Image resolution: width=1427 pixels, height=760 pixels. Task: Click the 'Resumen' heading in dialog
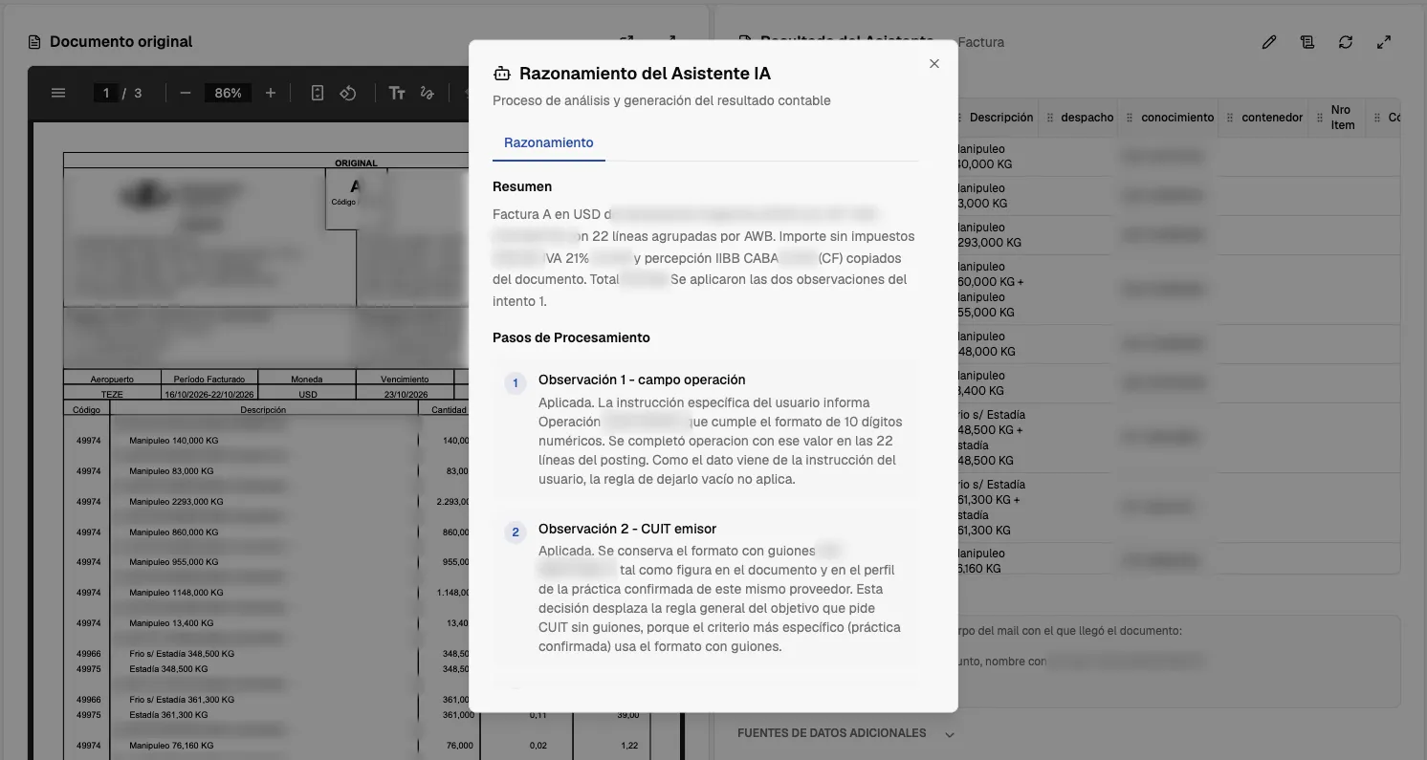[x=522, y=186]
